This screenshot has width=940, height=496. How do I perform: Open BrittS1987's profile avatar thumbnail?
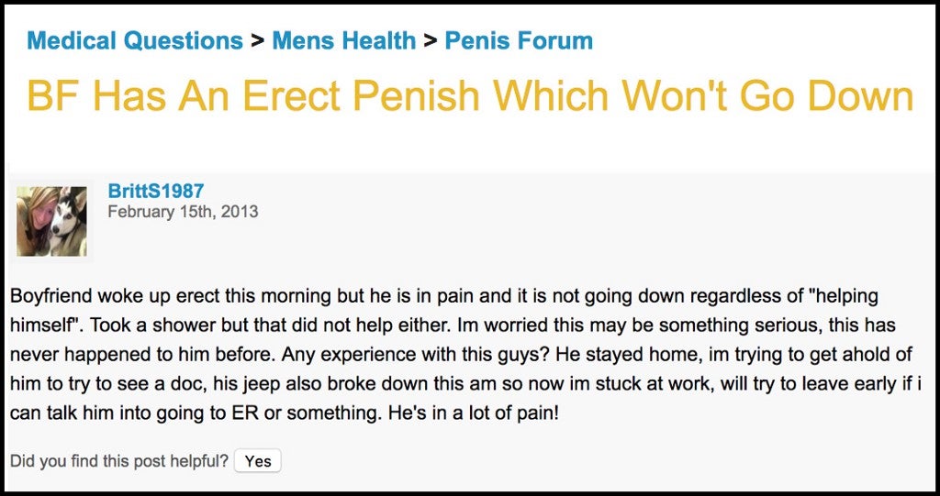coord(51,221)
